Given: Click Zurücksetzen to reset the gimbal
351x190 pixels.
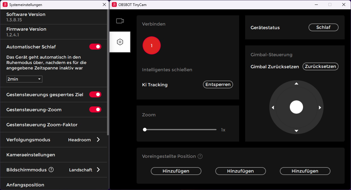Looking at the screenshot, I should click(x=320, y=66).
